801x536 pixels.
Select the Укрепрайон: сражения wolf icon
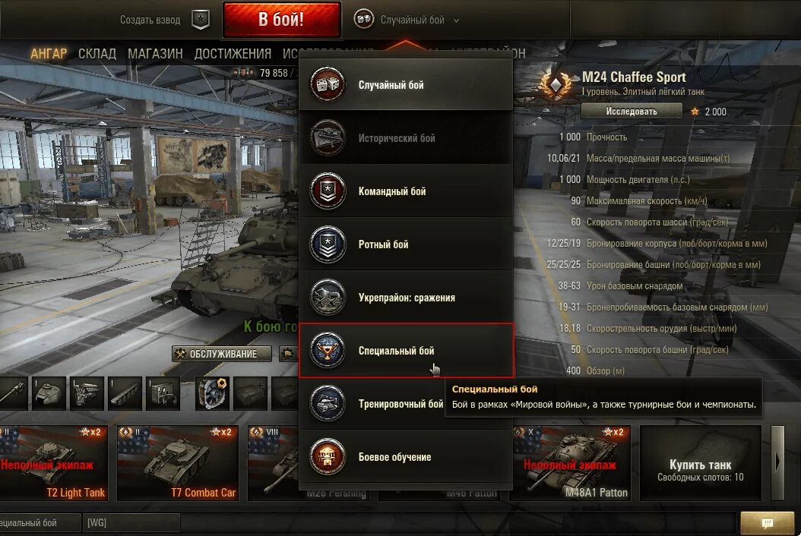click(x=328, y=297)
